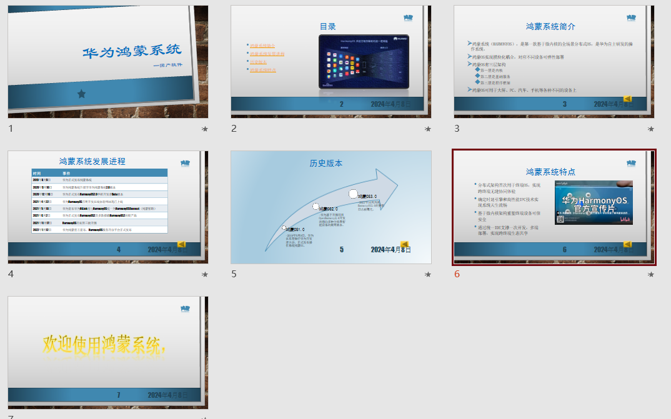This screenshot has width=671, height=419.
Task: Select the 鸿蒙系统发展进程 table slide
Action: [107, 207]
